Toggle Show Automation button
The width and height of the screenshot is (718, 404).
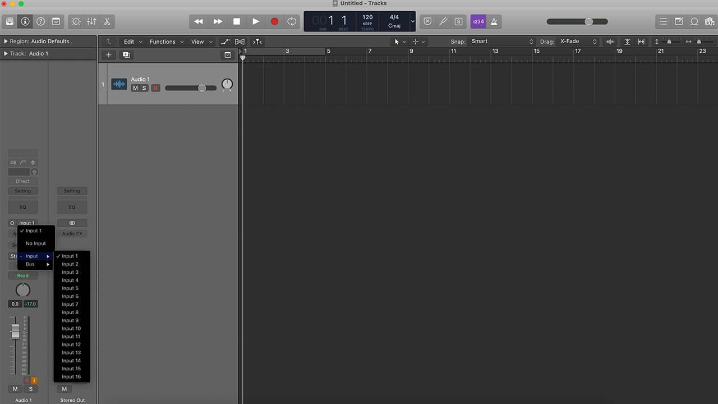(x=225, y=42)
